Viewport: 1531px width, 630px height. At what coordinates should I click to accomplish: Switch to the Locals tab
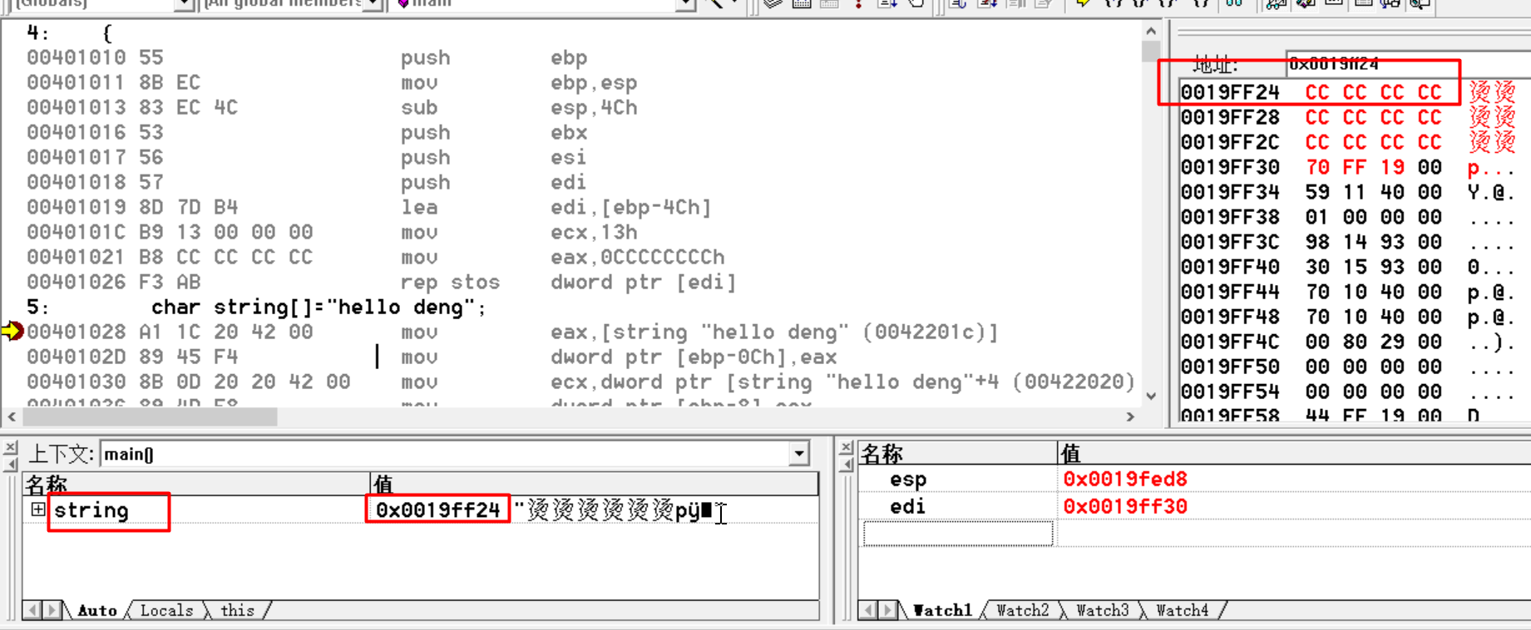166,610
